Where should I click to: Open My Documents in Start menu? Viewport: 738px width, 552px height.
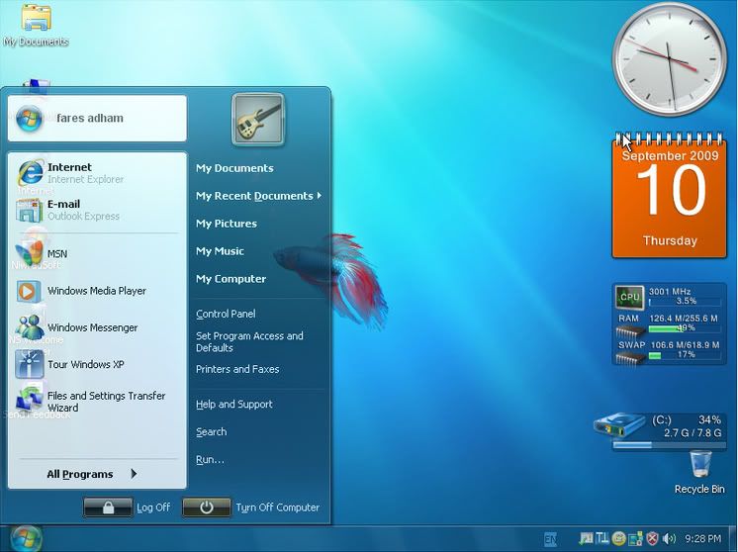pyautogui.click(x=234, y=168)
